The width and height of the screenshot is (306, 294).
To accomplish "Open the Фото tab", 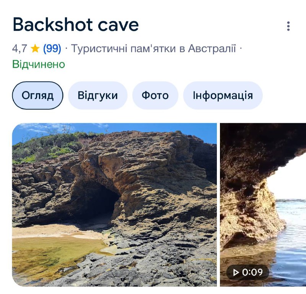I will click(x=155, y=96).
